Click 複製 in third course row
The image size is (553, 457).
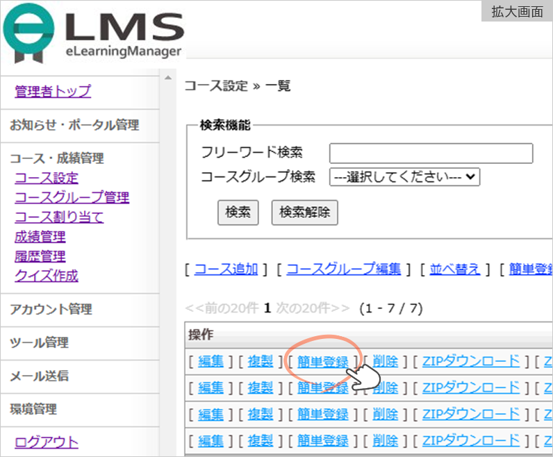click(x=261, y=415)
